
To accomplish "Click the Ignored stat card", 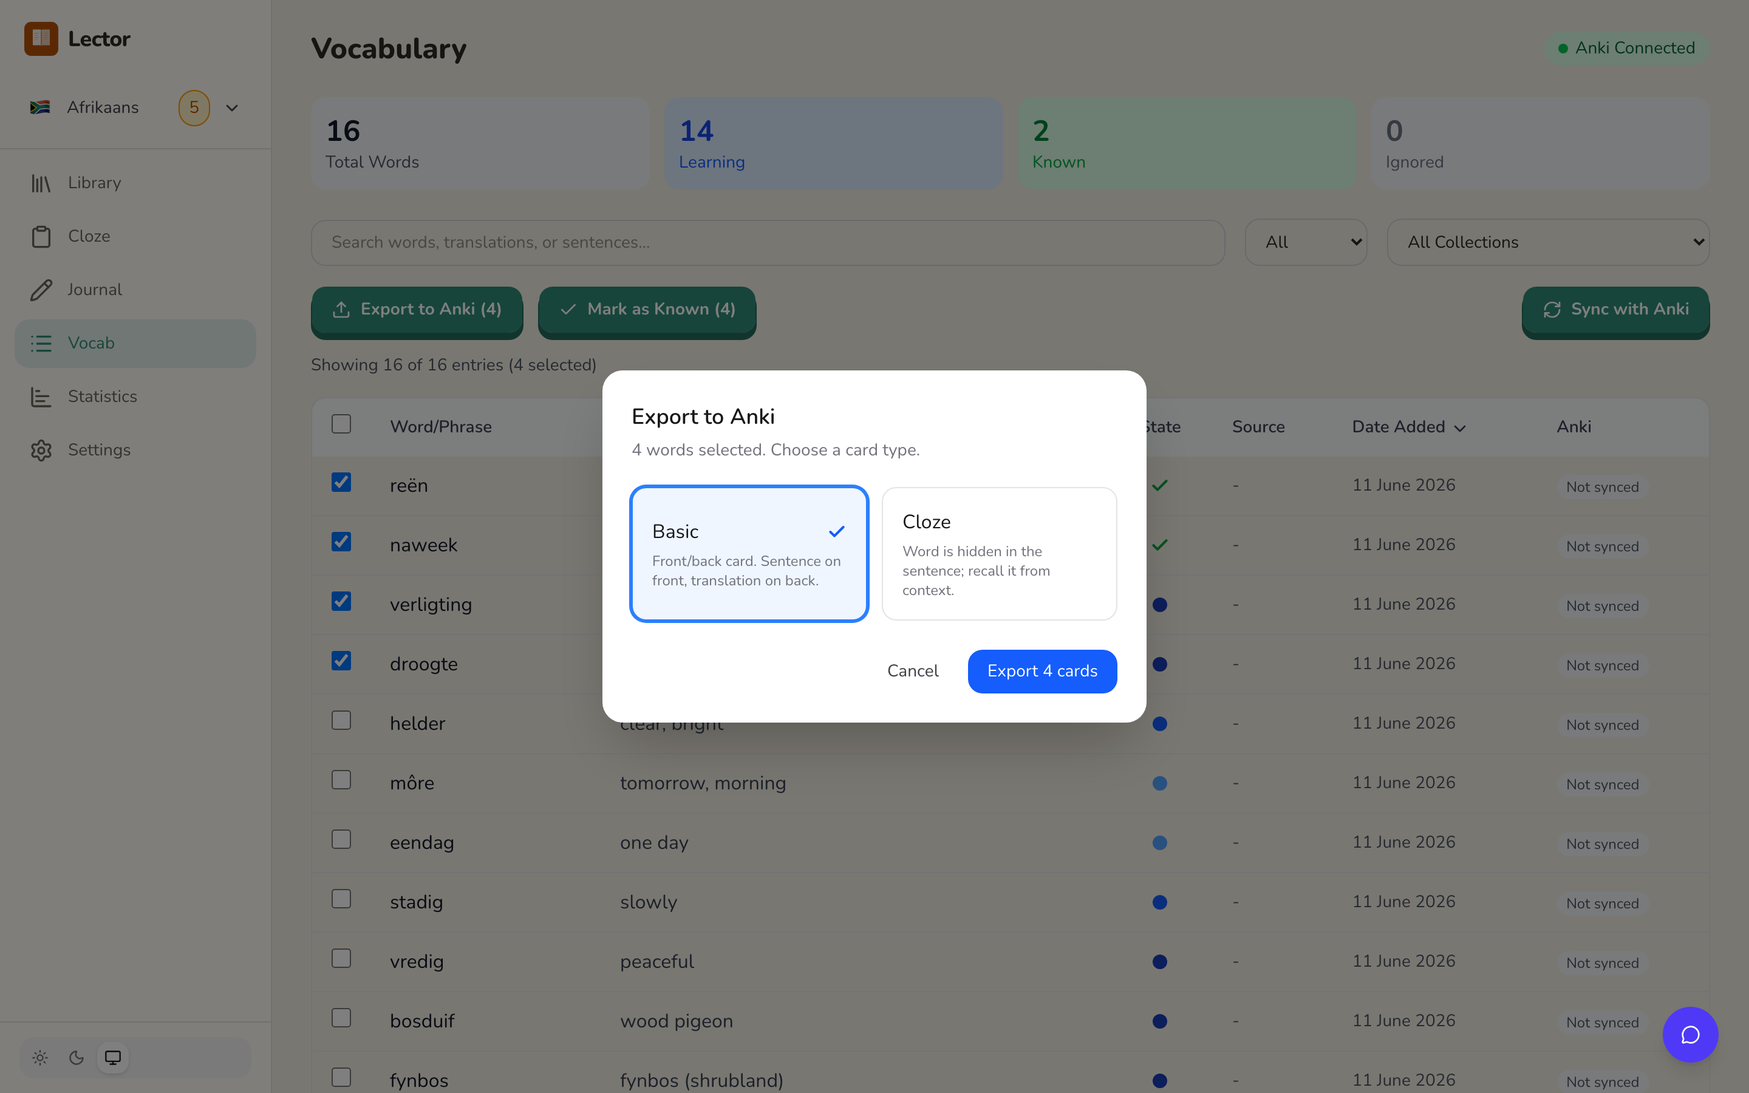I will point(1539,143).
